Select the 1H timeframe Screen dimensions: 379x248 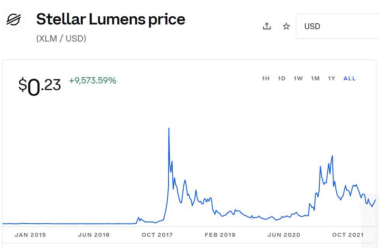(266, 78)
